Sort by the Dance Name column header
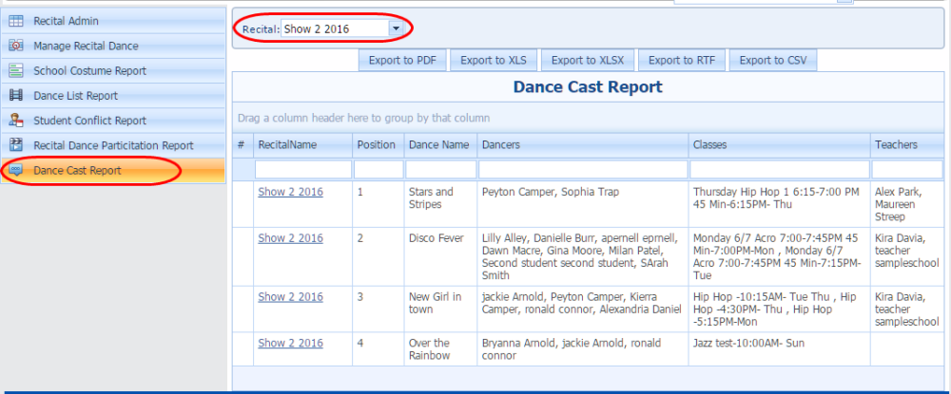This screenshot has height=394, width=951. pyautogui.click(x=441, y=145)
